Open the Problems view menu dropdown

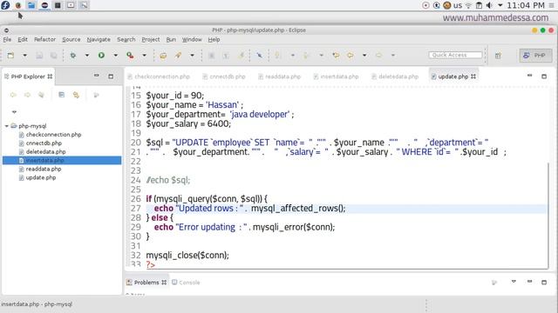pos(514,282)
